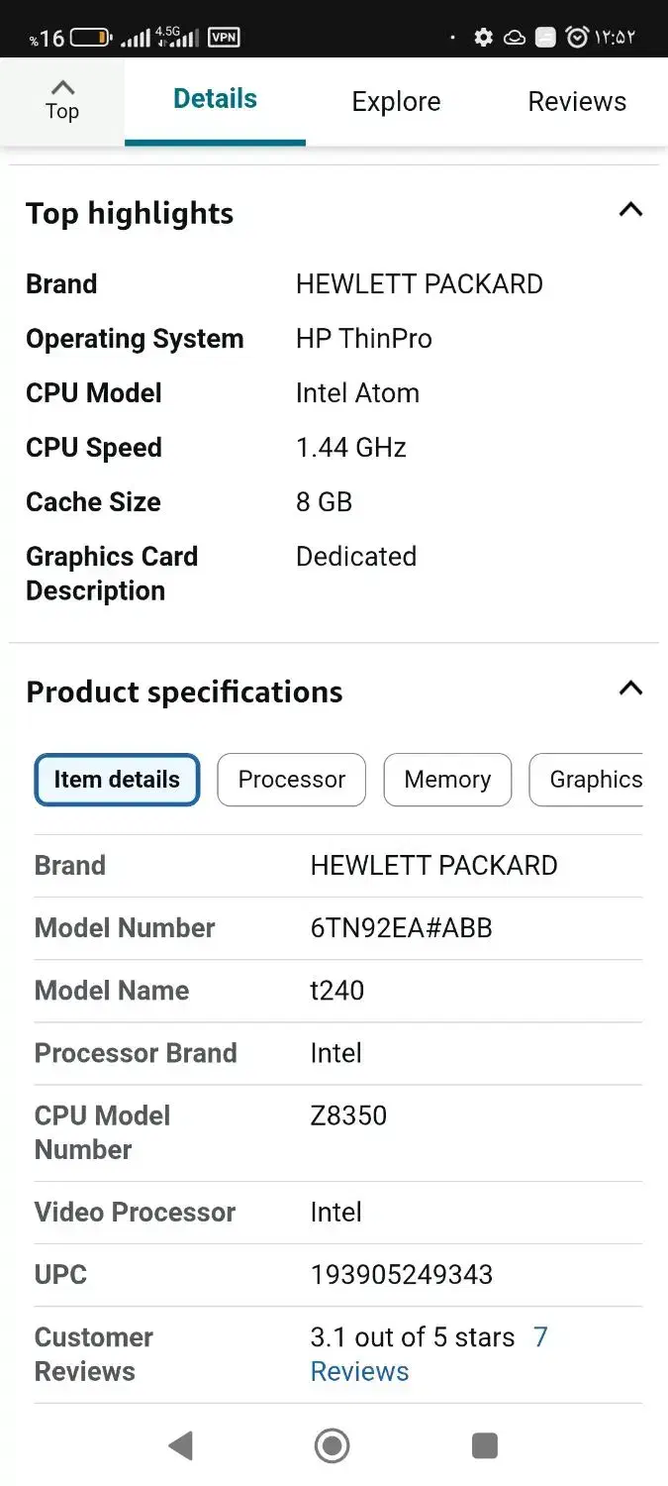Go to the Reviews tab
The height and width of the screenshot is (1486, 668).
577,101
